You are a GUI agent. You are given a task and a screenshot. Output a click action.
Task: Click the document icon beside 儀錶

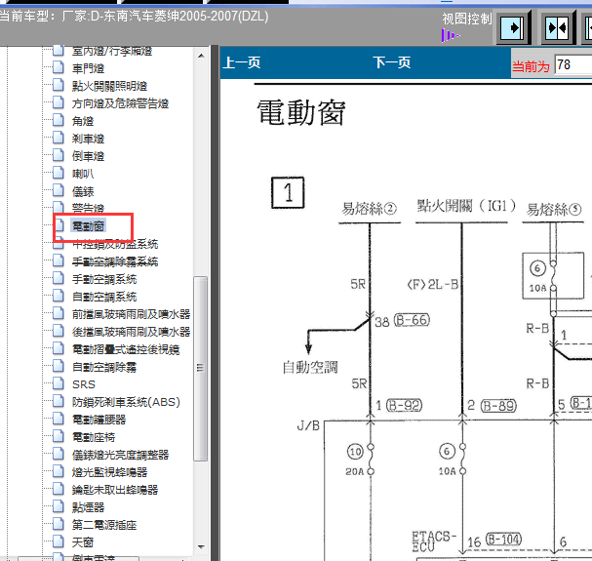click(x=59, y=190)
